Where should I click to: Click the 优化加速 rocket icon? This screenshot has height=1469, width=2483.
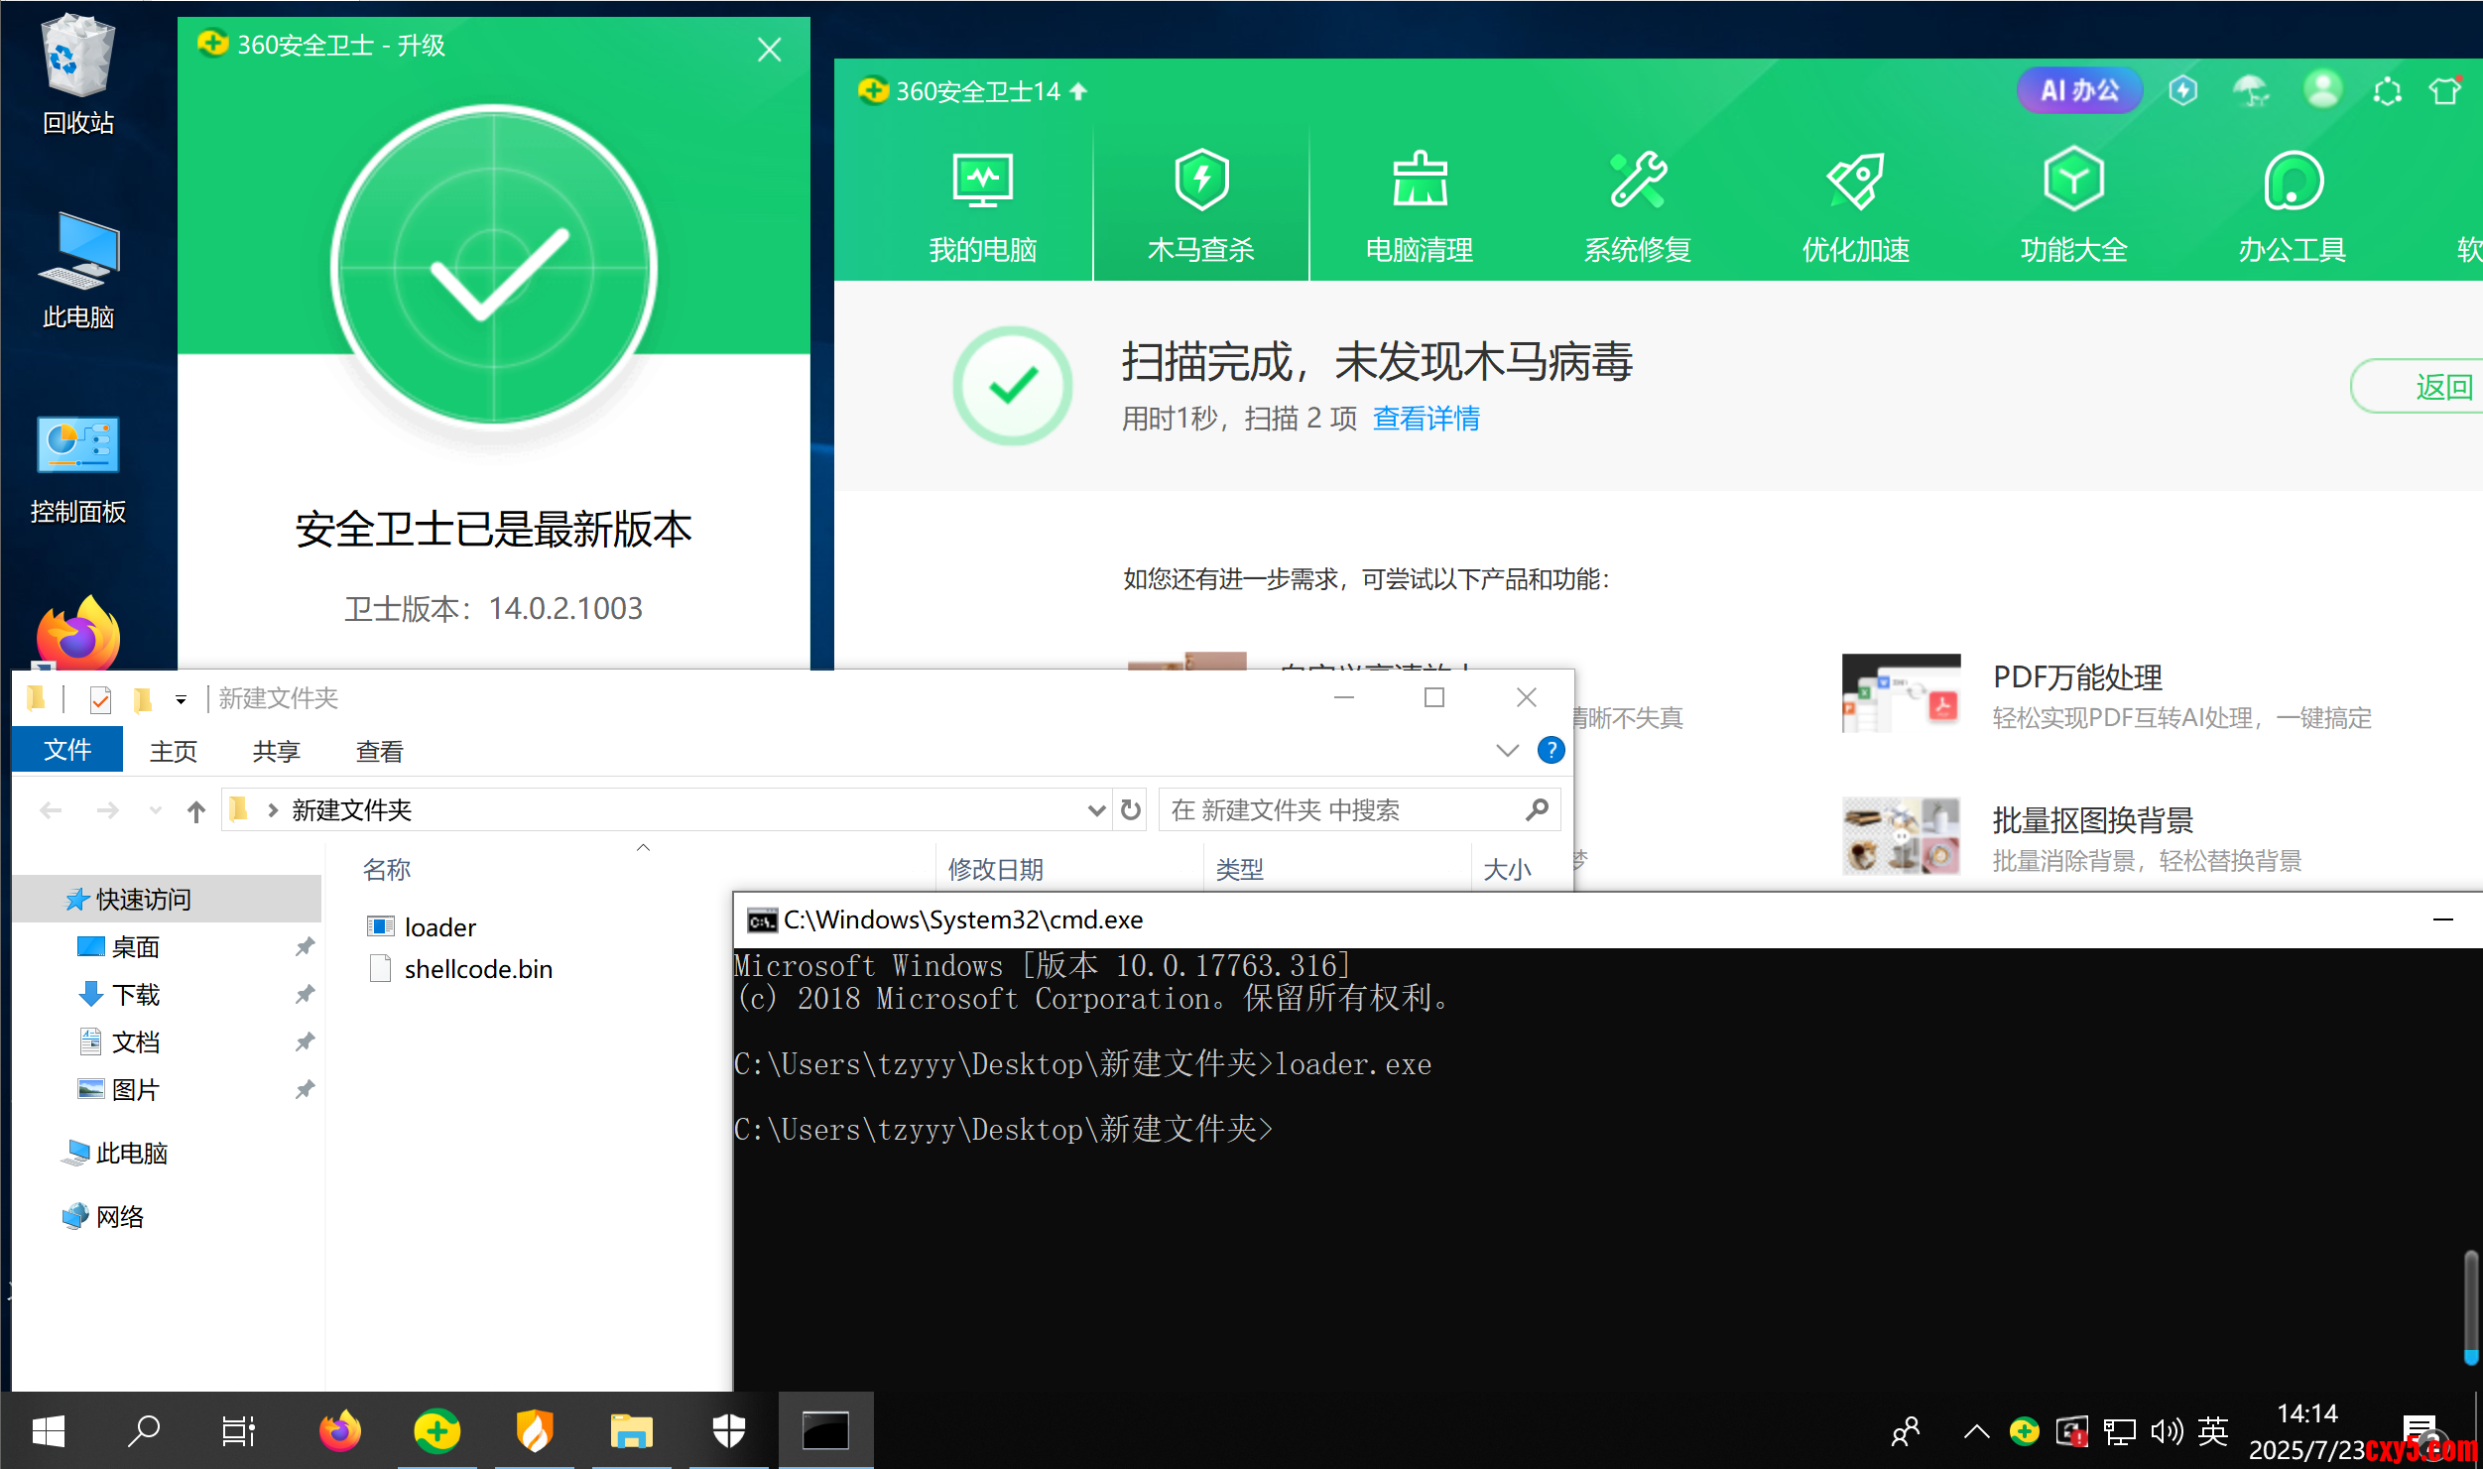tap(1855, 183)
